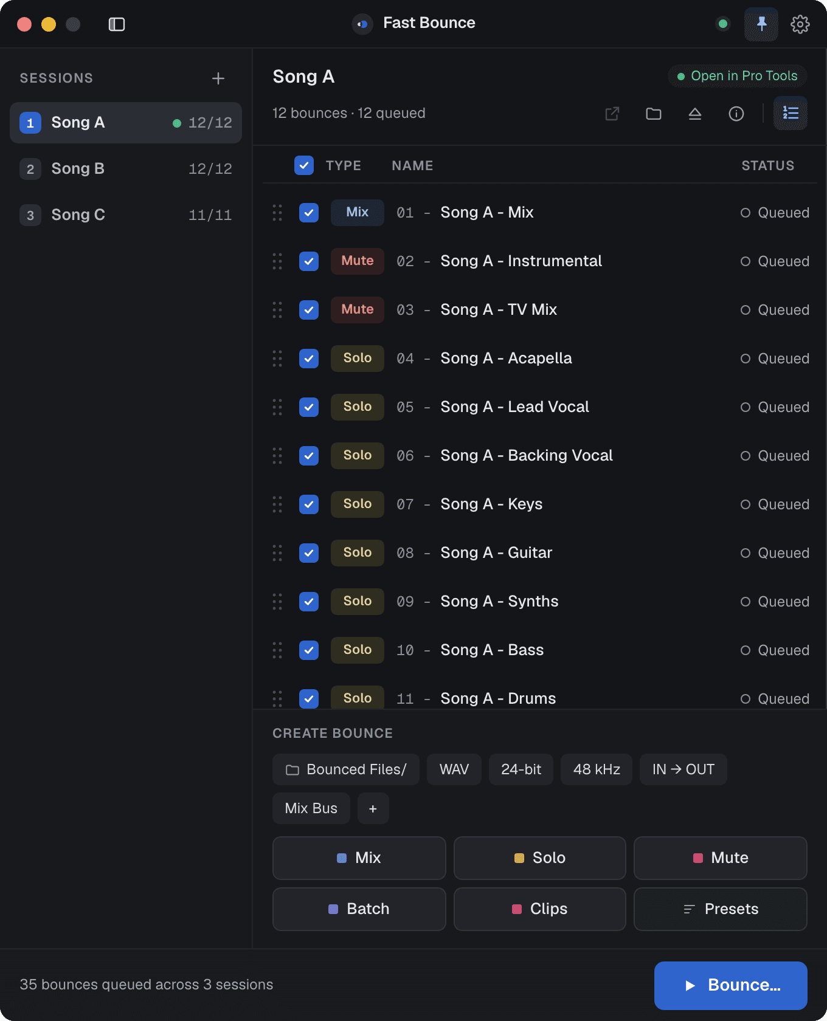The height and width of the screenshot is (1021, 827).
Task: Open the IN → OUT range selector
Action: coord(683,769)
